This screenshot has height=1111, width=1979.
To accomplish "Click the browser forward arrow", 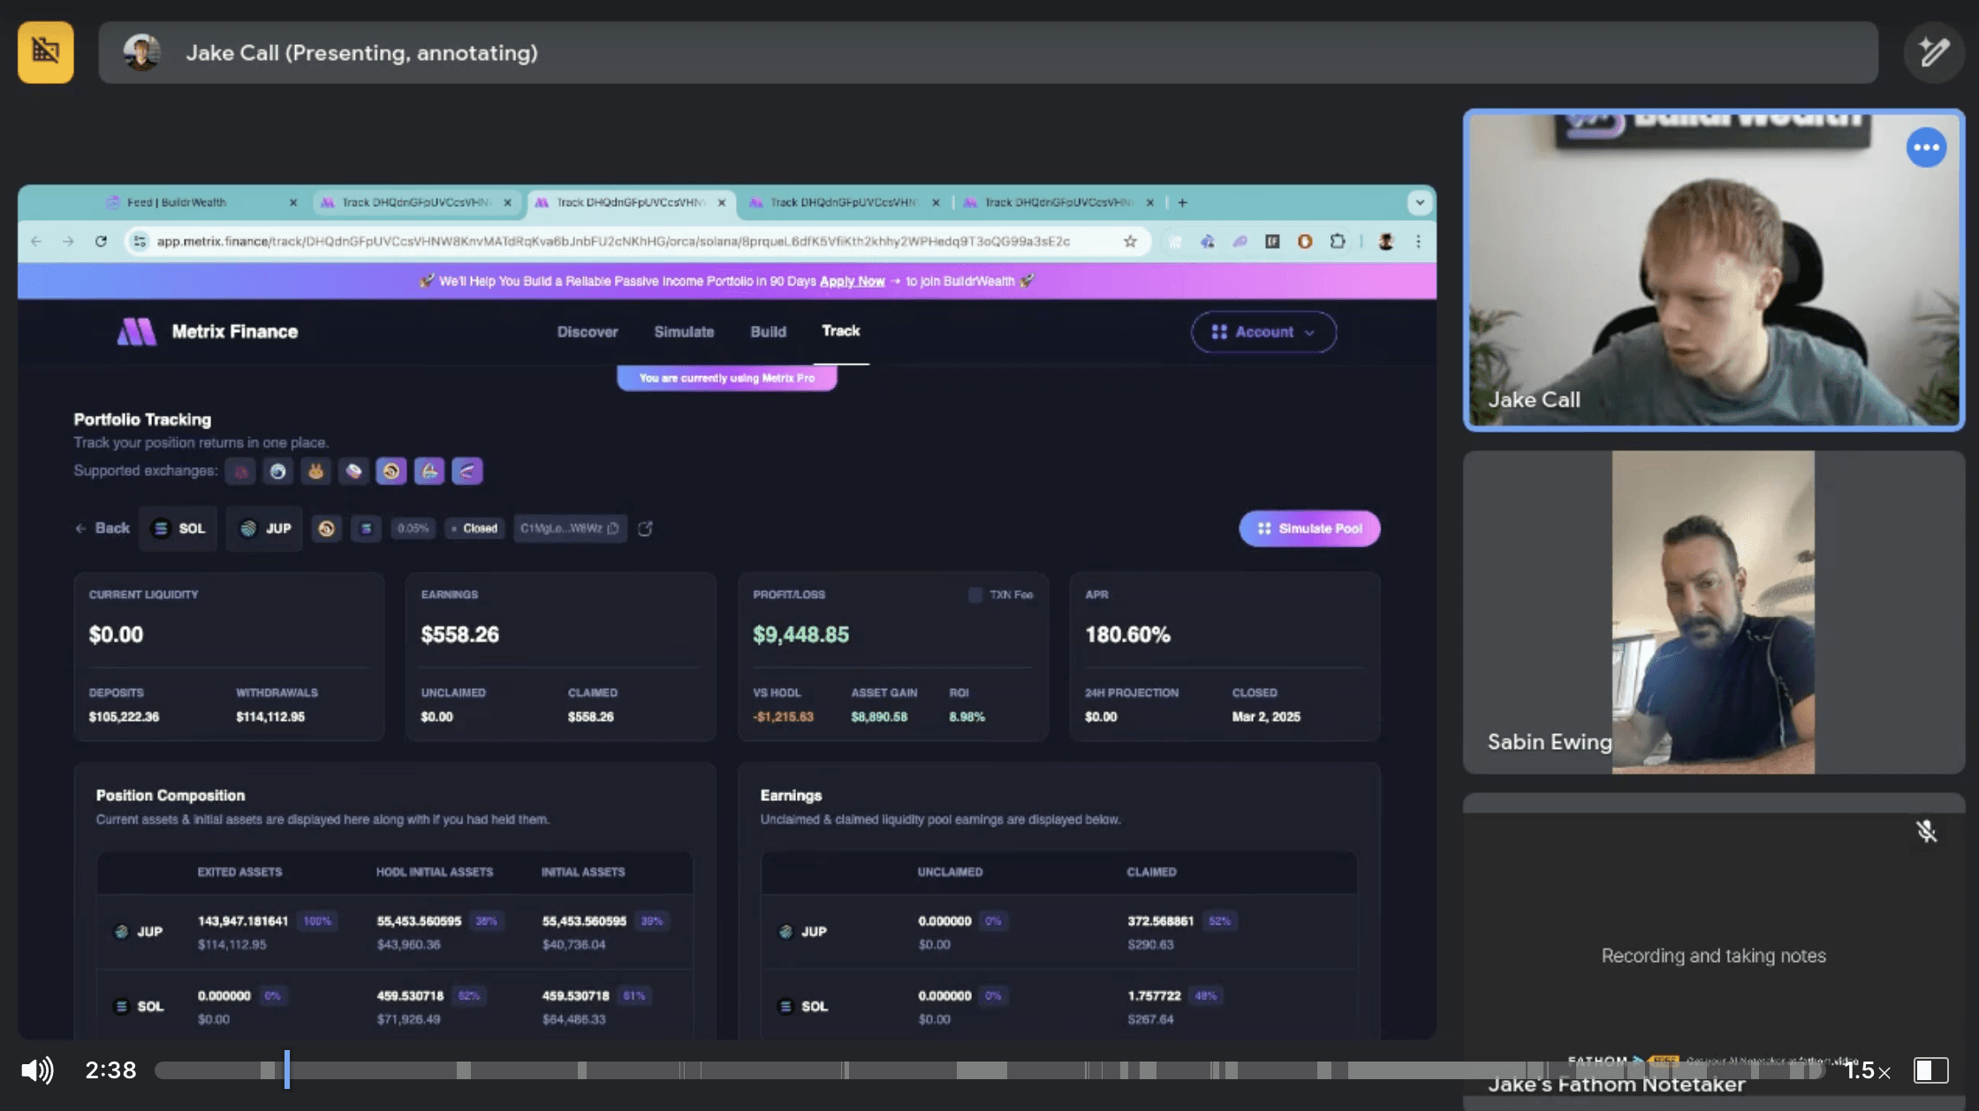I will pos(68,241).
